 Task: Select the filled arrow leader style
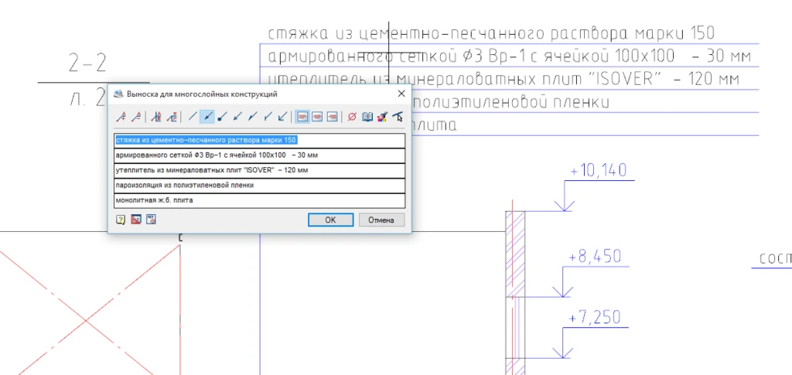[207, 117]
